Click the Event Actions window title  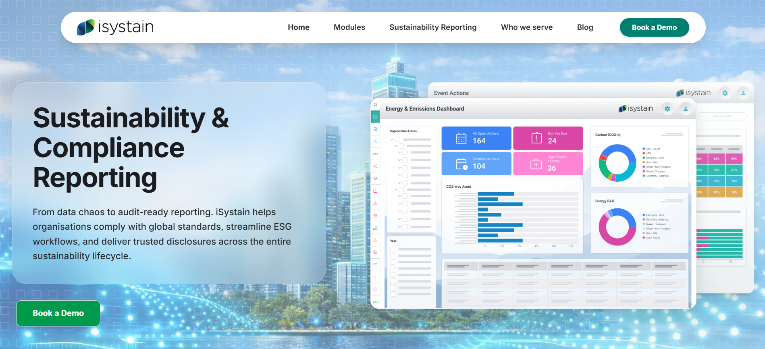(451, 93)
